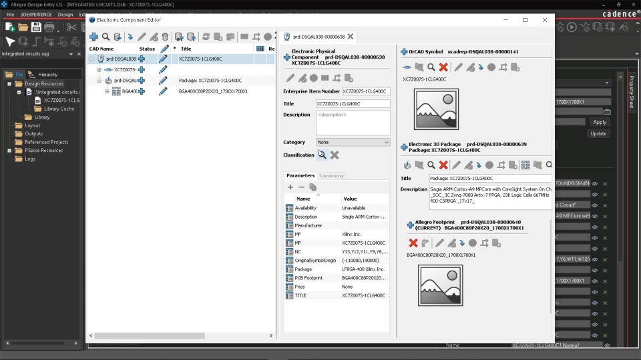Click the blue plus beside the OrCAD Symbol heading

point(404,52)
